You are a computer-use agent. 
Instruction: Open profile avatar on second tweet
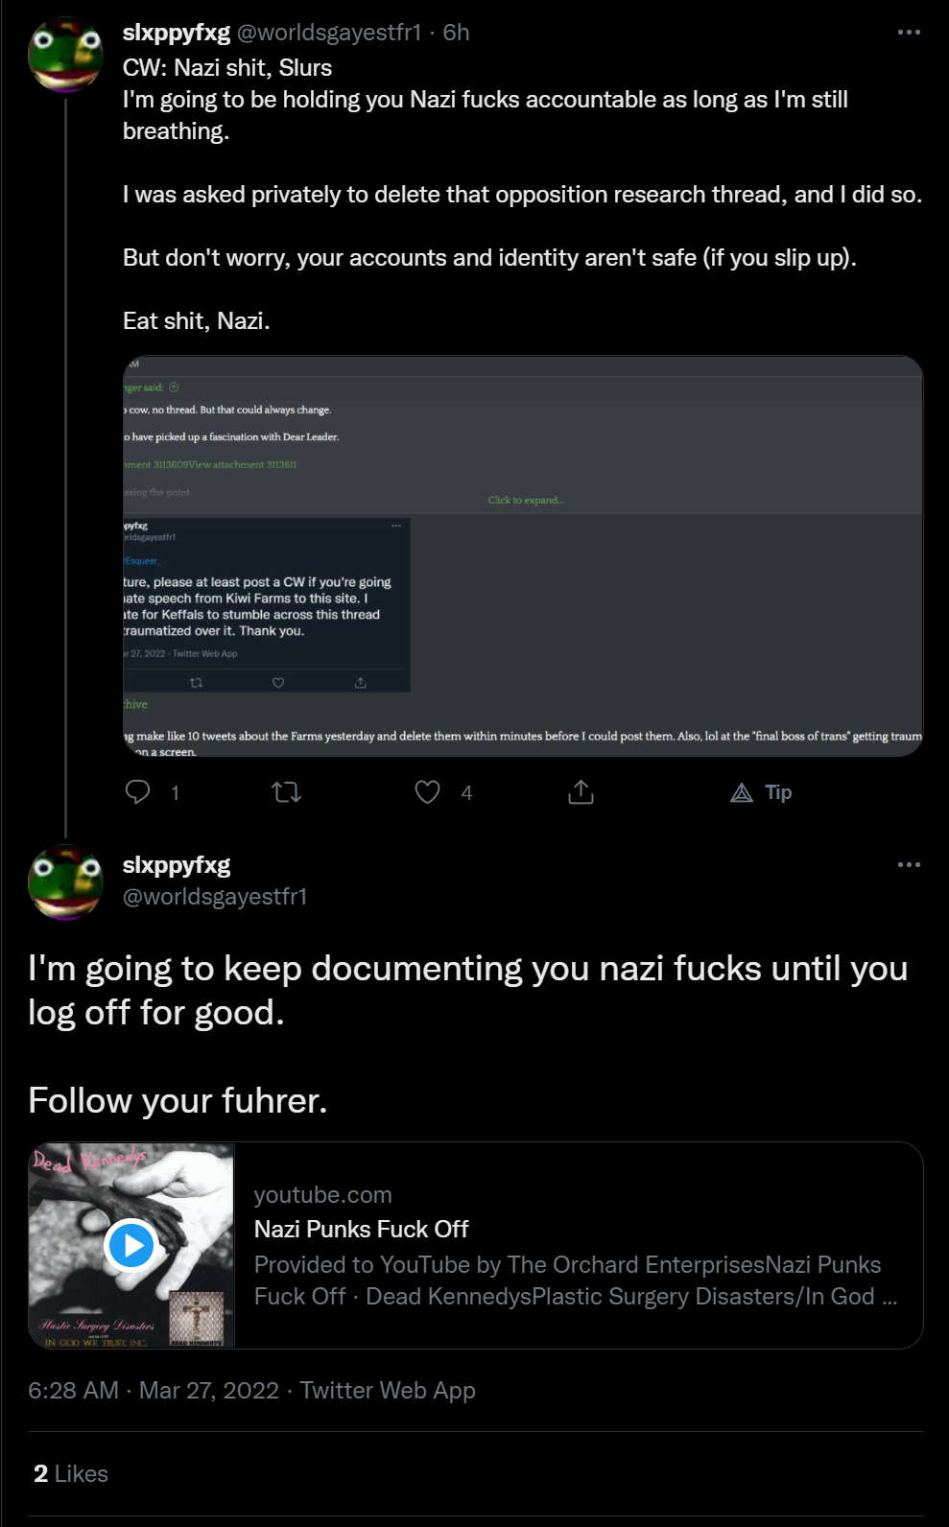tap(65, 882)
